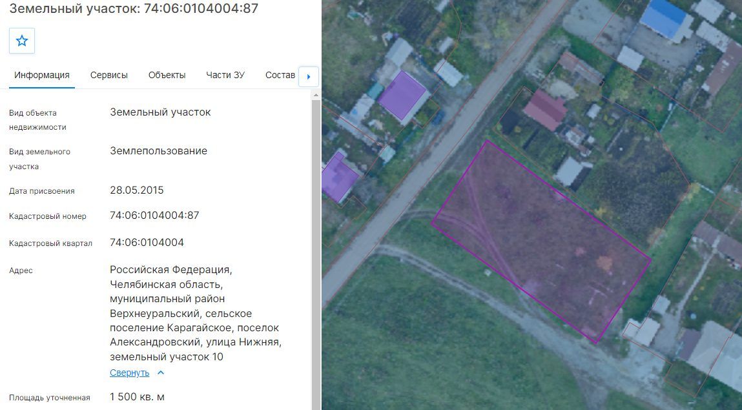This screenshot has height=410, width=742.
Task: Click label Вид объекта недвижимости
Action: coord(37,119)
